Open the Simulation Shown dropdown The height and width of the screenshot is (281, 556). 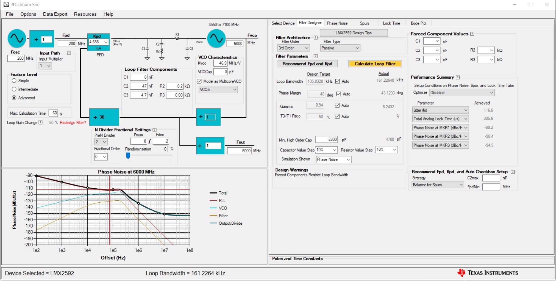[x=334, y=159]
